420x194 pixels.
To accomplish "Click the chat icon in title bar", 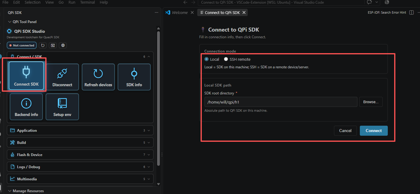I will (370, 2).
